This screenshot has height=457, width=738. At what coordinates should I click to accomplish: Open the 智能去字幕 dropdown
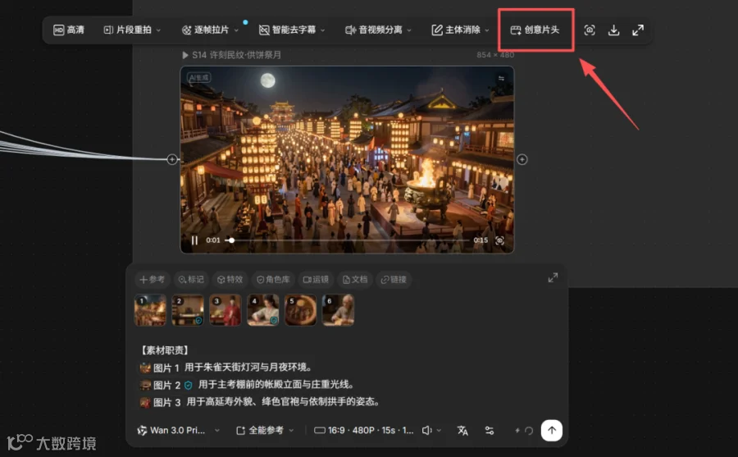(292, 30)
